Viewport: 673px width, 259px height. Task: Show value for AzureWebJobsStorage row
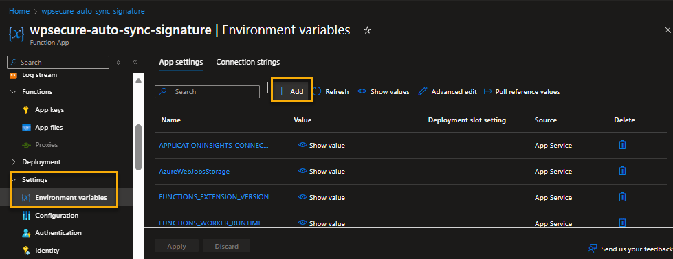click(322, 172)
